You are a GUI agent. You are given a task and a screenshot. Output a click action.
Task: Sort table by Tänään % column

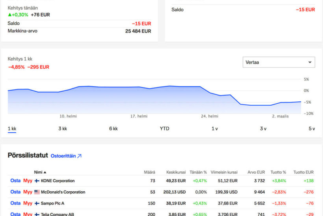[198, 172]
